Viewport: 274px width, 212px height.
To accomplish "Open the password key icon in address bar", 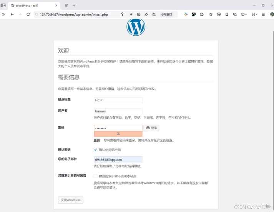I will click(x=122, y=14).
